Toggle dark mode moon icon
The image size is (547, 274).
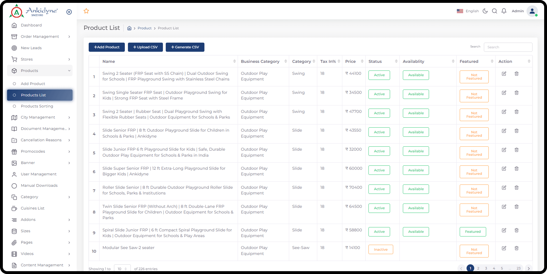[485, 11]
